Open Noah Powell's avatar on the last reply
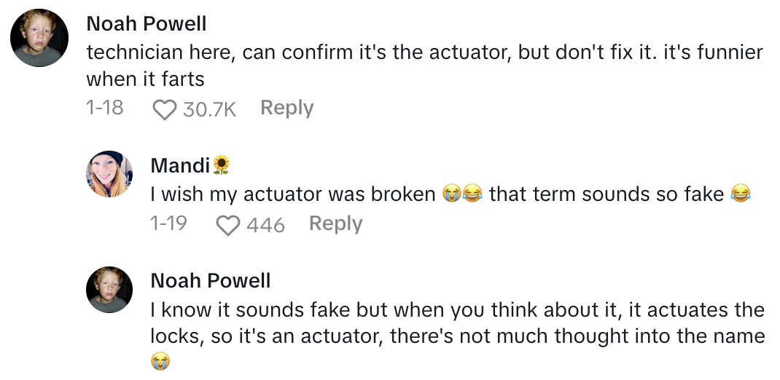Image resolution: width=780 pixels, height=380 pixels. [x=109, y=290]
